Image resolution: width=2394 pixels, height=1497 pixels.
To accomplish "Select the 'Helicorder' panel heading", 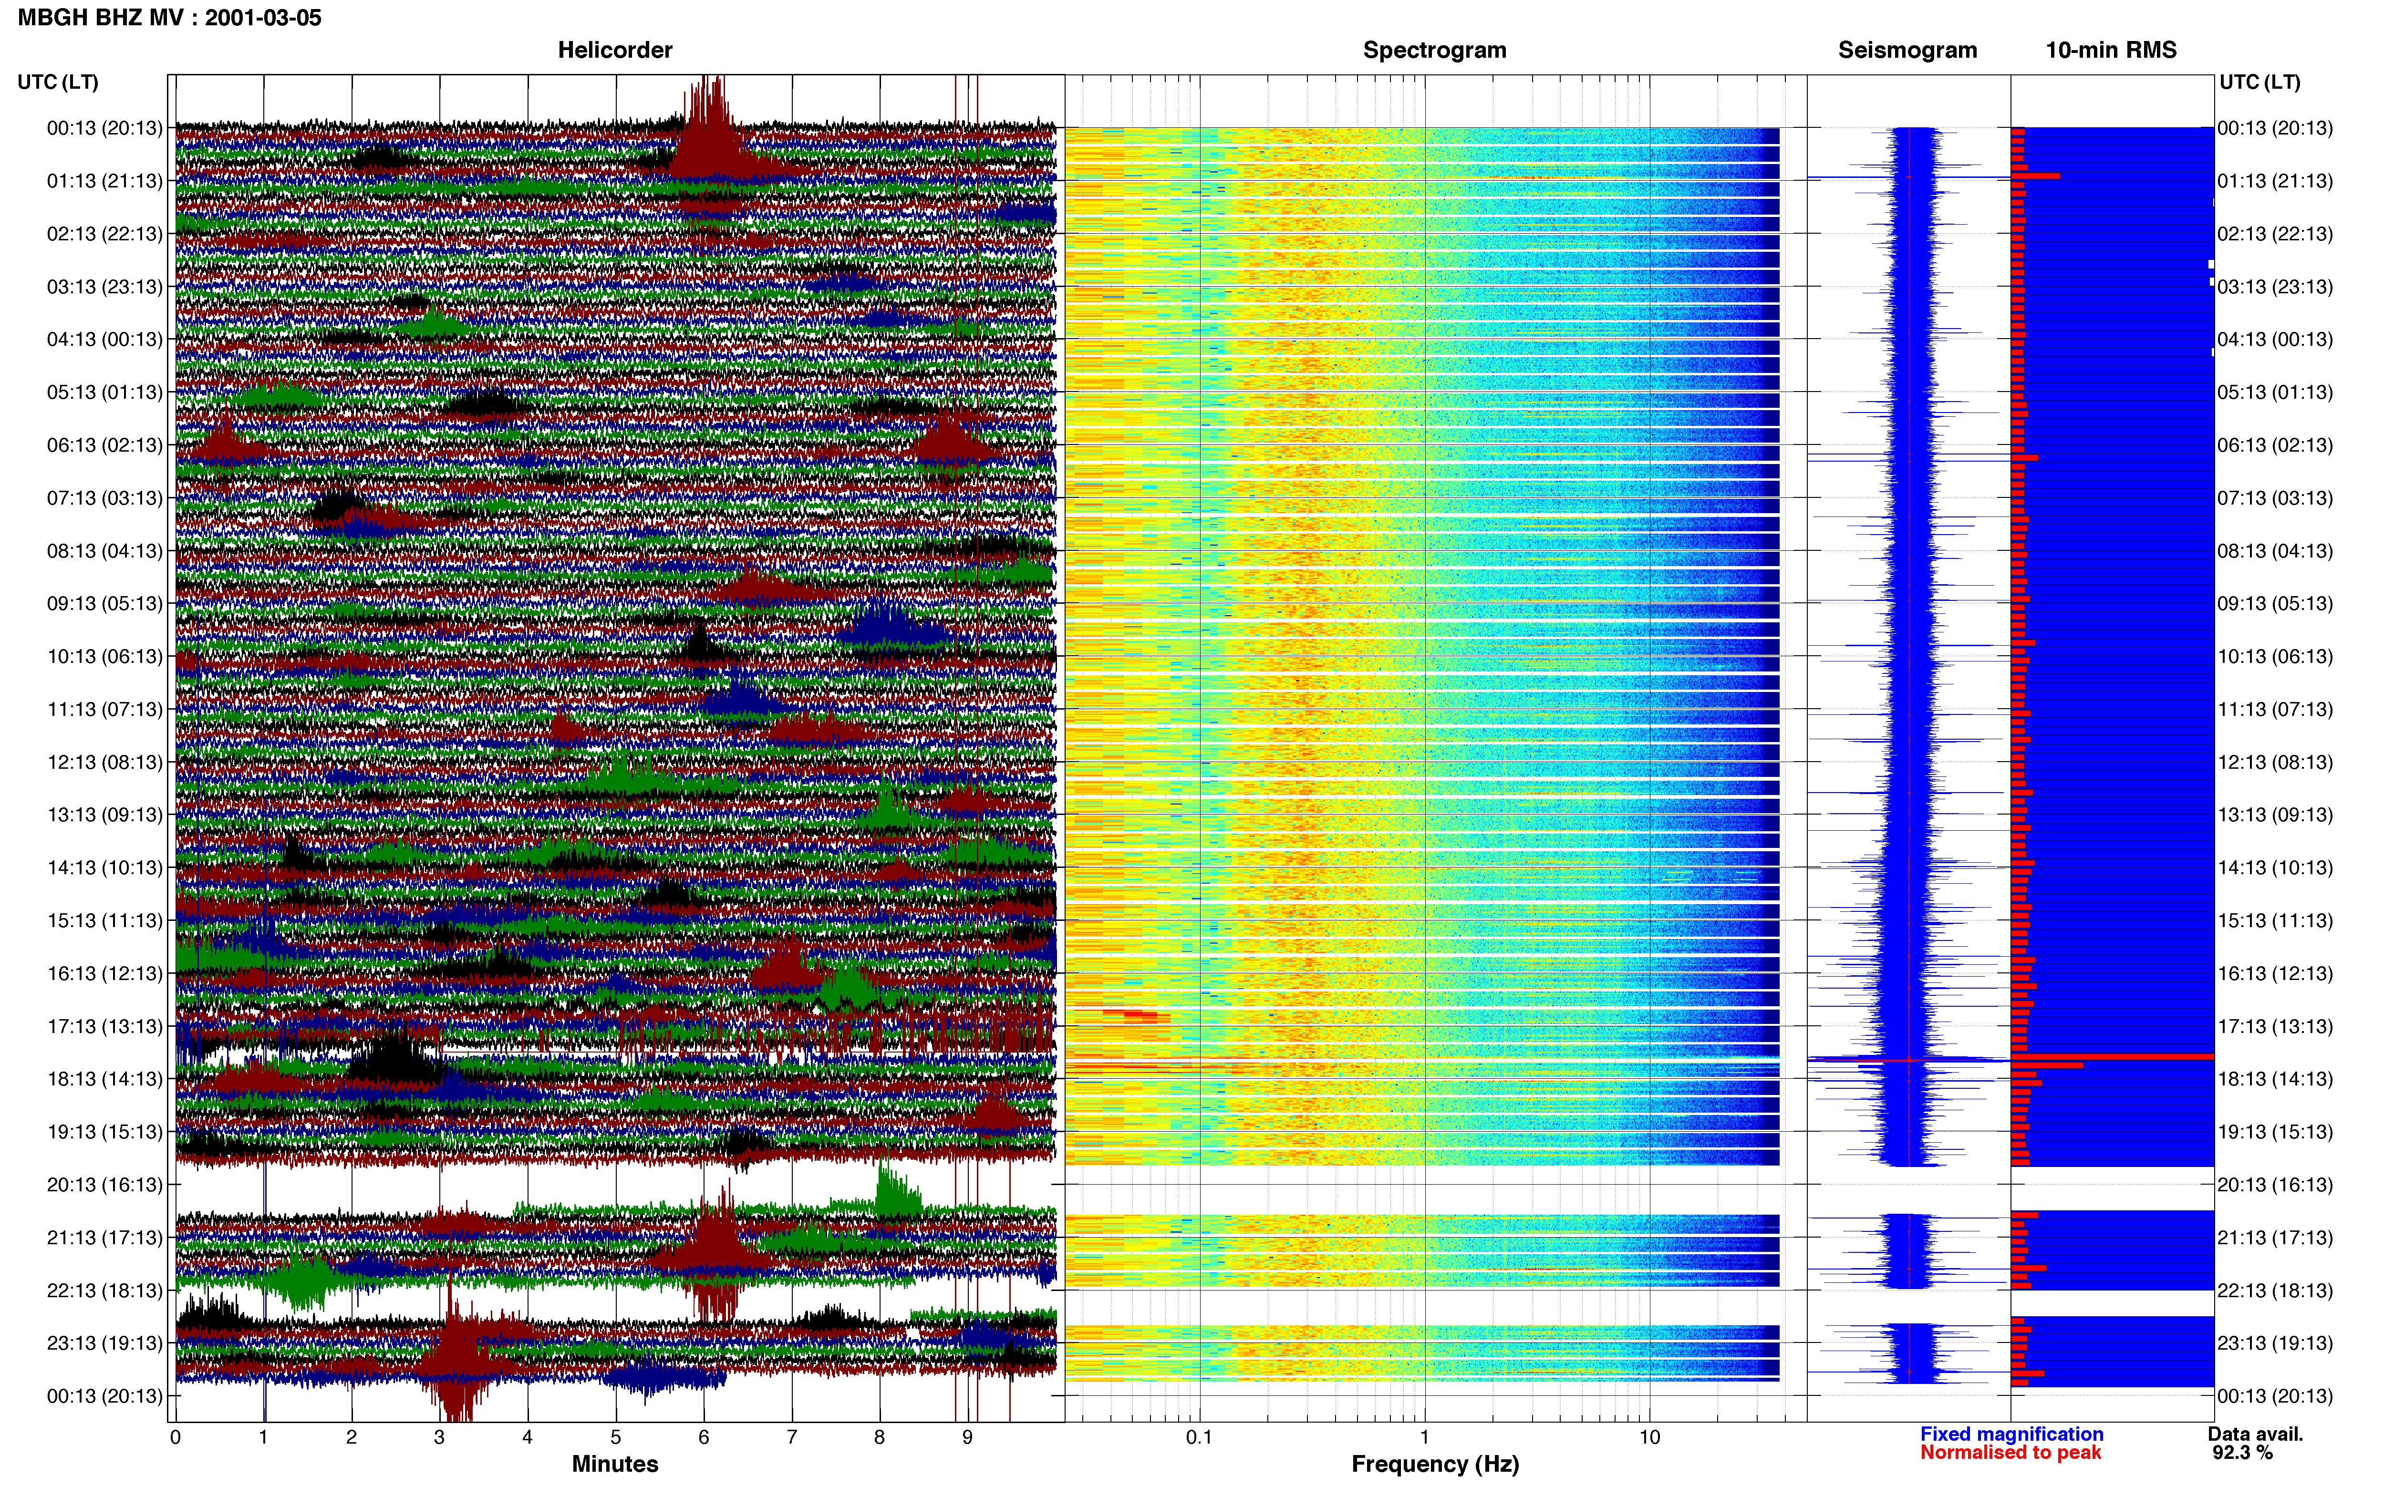I will [x=615, y=51].
